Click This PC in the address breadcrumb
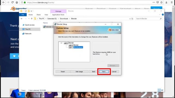Screen dimensions: 175x98 42,19
